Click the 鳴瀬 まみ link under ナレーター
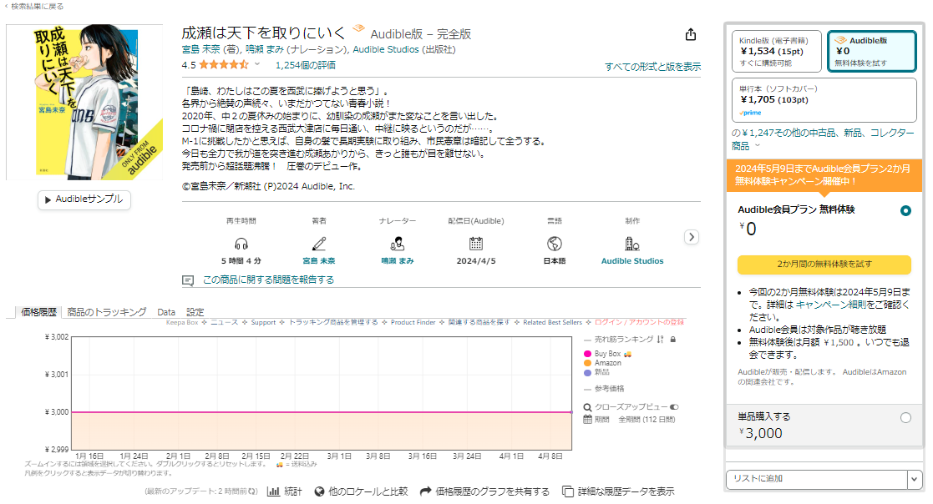The width and height of the screenshot is (933, 504). (397, 261)
